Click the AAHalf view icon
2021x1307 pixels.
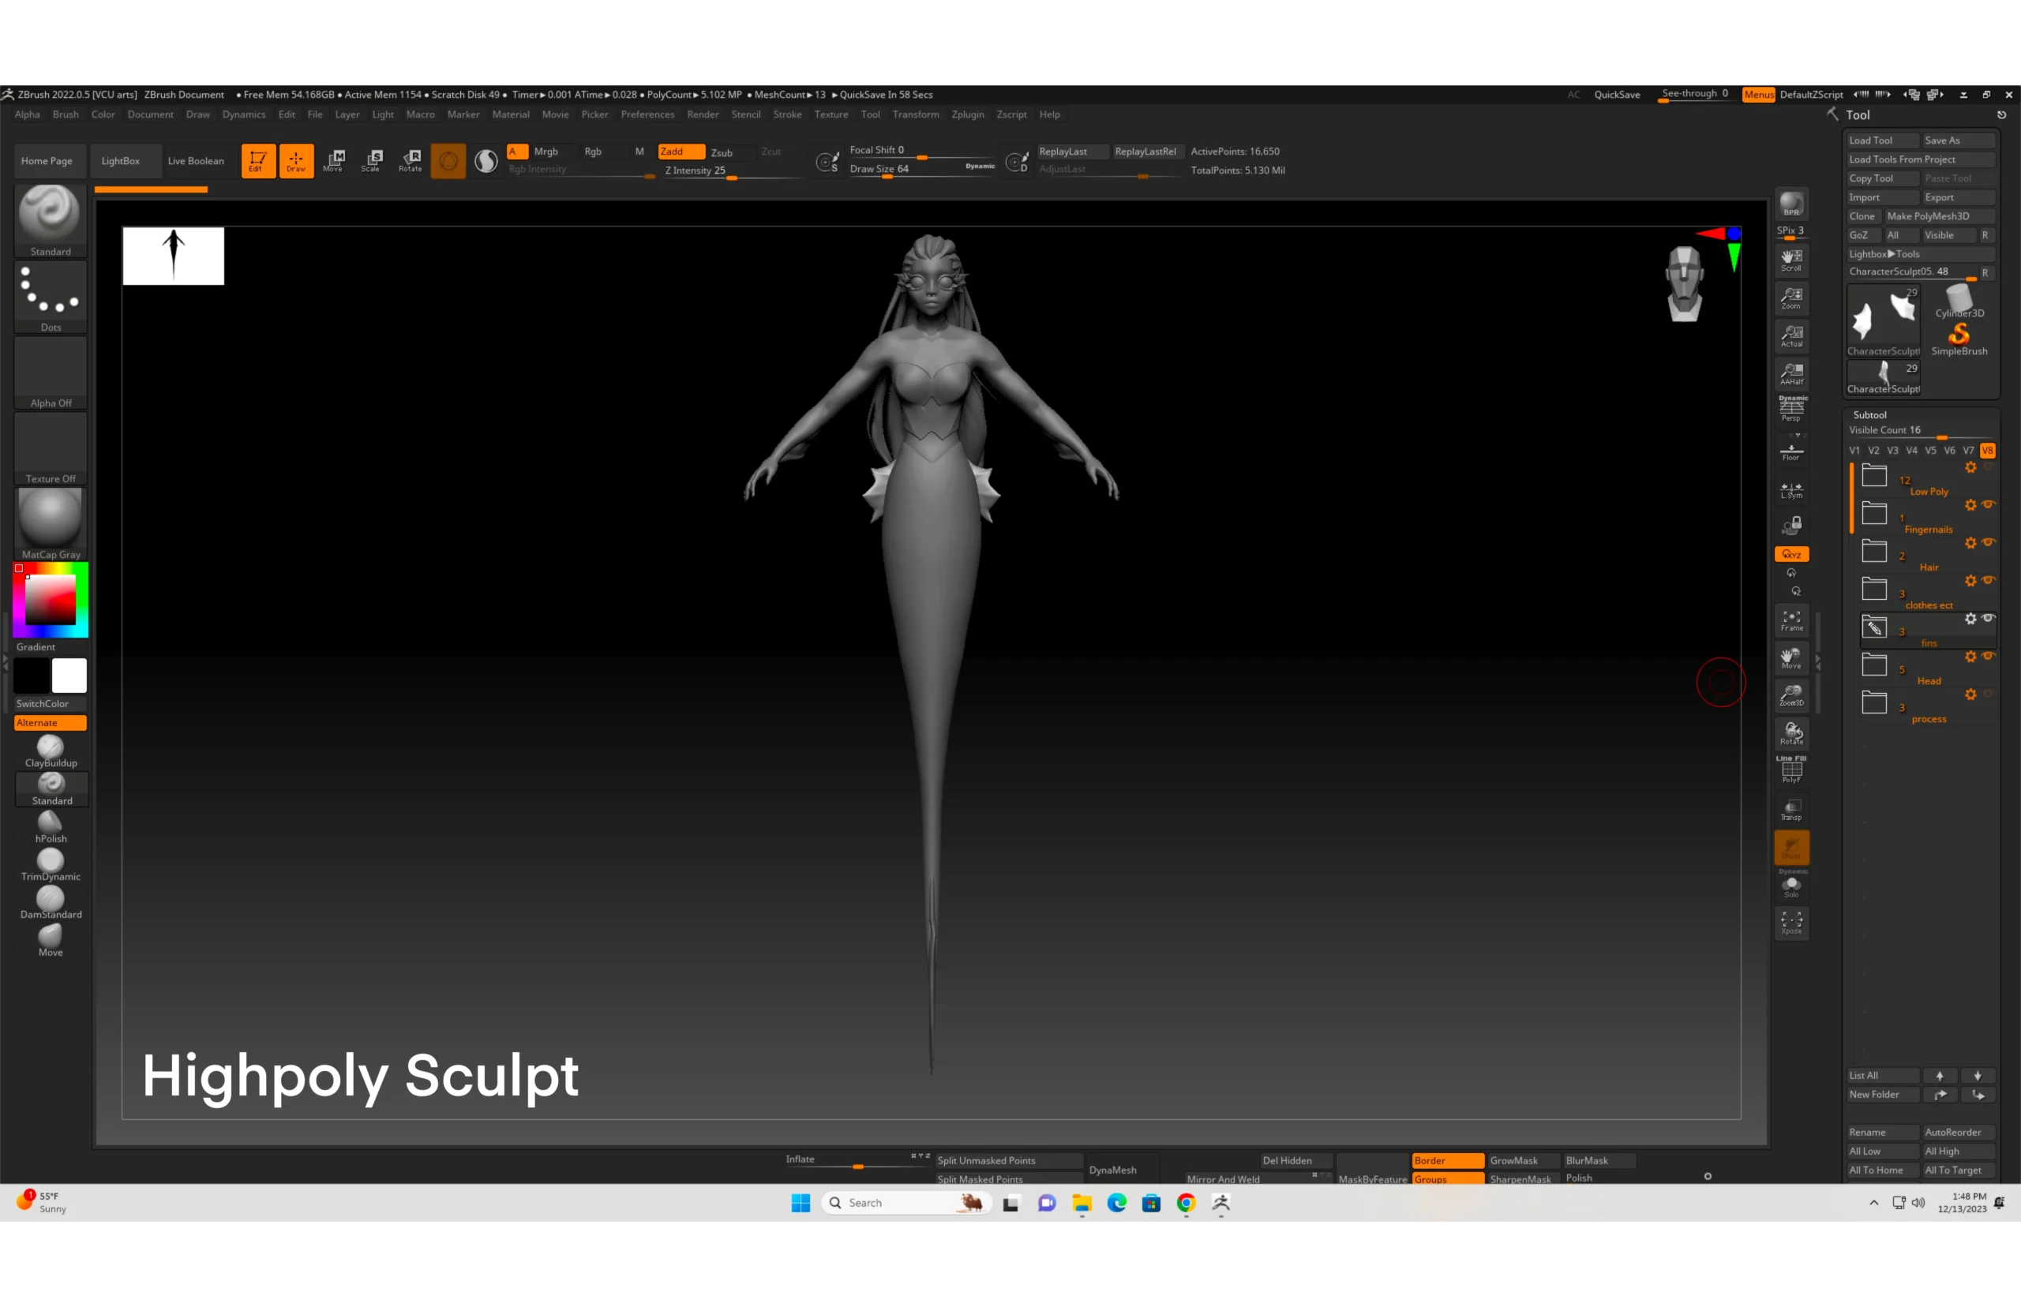click(1791, 373)
